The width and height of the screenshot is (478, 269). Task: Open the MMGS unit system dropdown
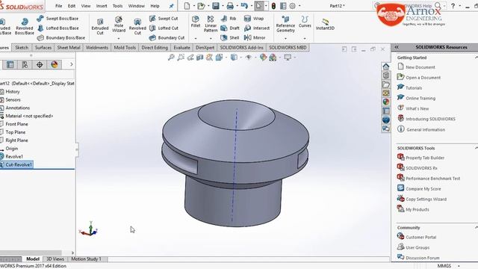coord(447,266)
